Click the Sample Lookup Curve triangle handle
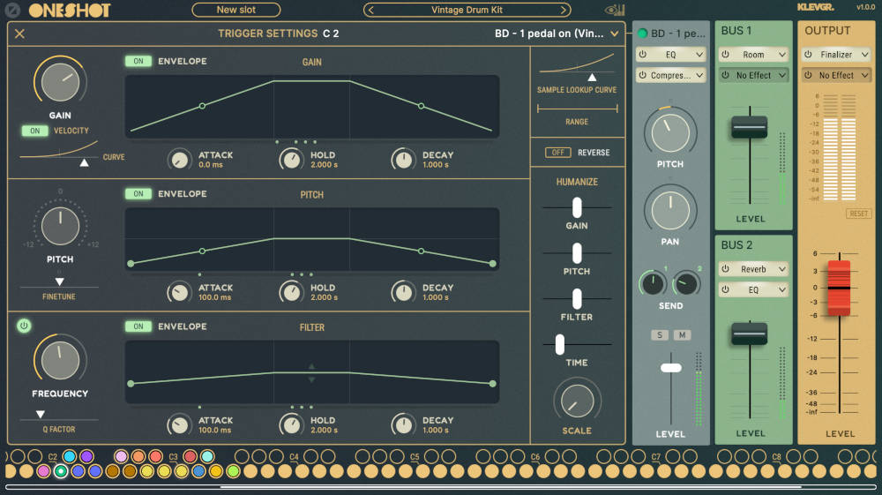 592,78
